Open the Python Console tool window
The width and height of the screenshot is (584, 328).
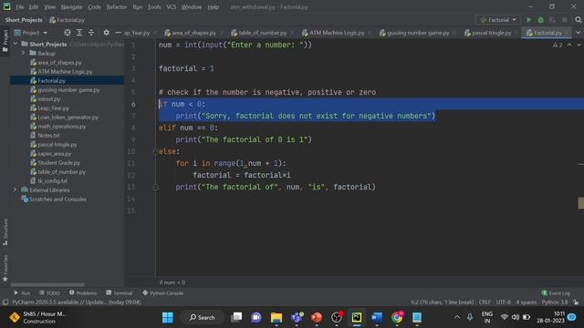[162, 293]
